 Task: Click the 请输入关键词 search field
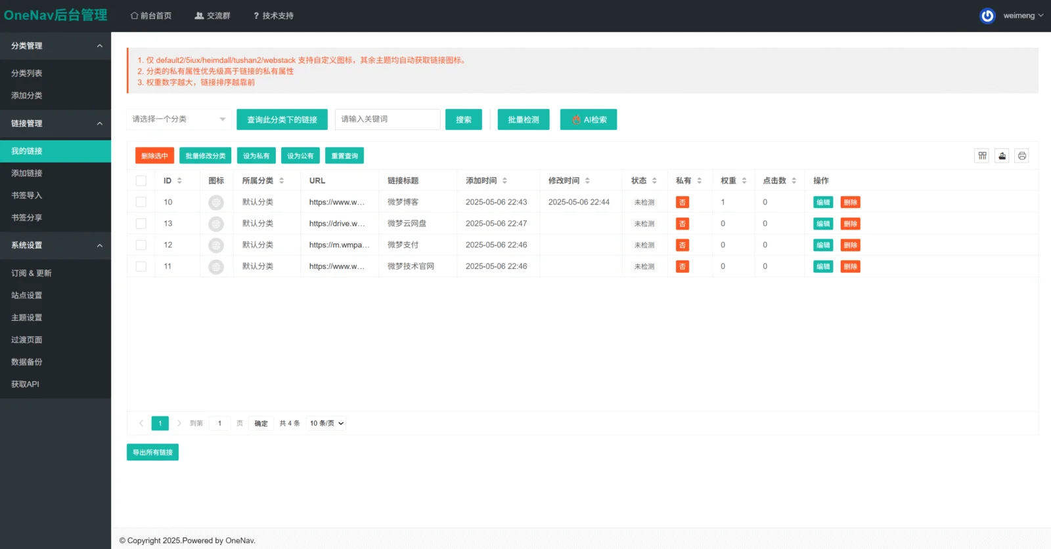[388, 119]
